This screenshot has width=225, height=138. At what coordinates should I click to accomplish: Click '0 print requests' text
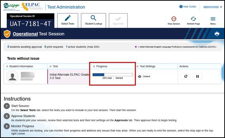54,47
